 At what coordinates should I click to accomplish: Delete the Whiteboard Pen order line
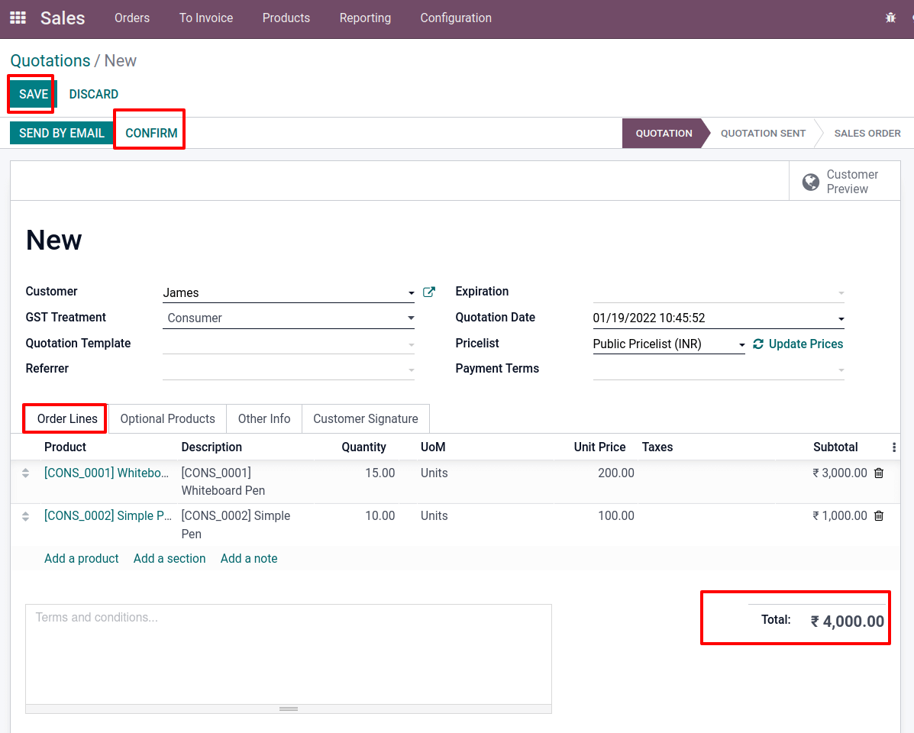point(879,473)
